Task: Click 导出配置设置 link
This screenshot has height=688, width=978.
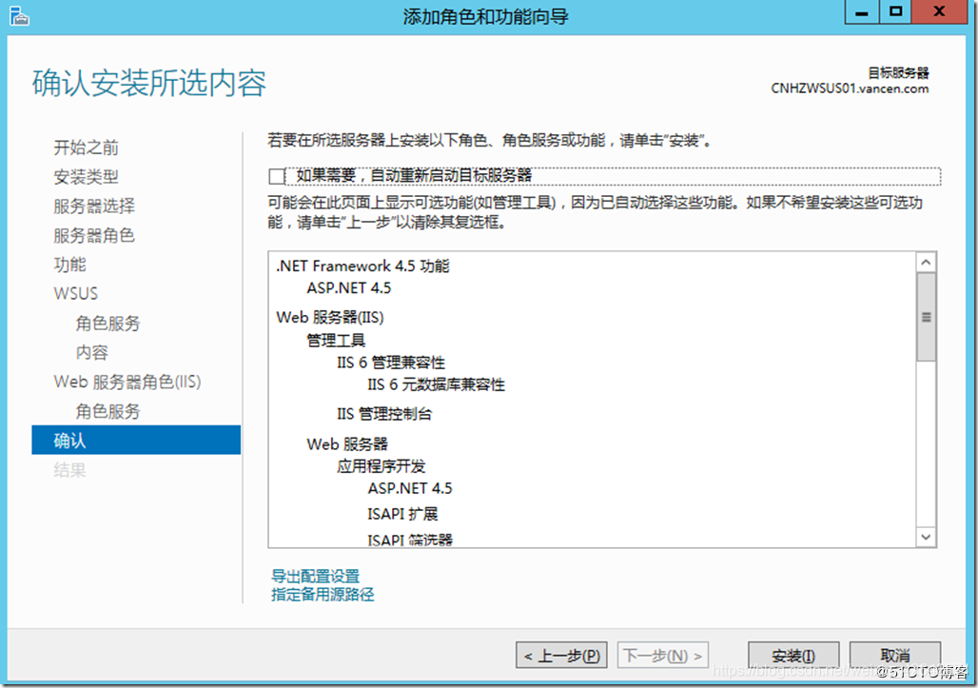Action: tap(316, 576)
